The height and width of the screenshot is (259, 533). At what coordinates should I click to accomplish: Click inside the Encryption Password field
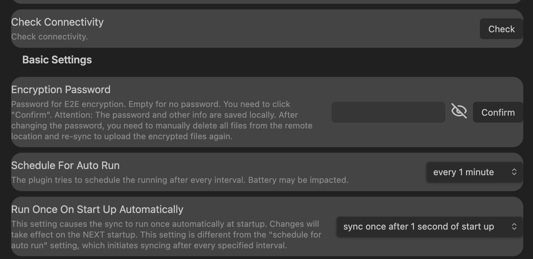click(388, 112)
